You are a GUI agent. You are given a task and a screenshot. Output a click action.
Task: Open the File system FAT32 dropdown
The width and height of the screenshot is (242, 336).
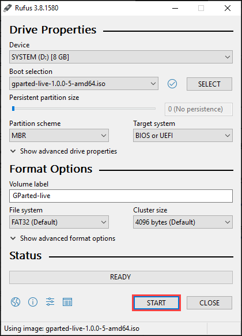59,222
